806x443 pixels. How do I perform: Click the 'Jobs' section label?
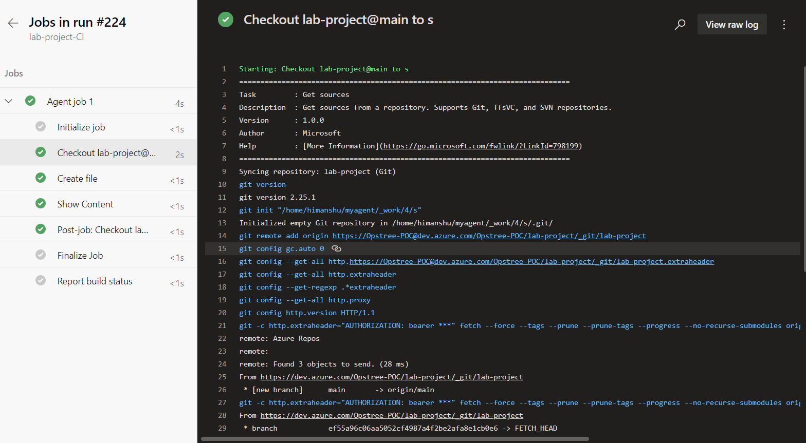pos(14,73)
